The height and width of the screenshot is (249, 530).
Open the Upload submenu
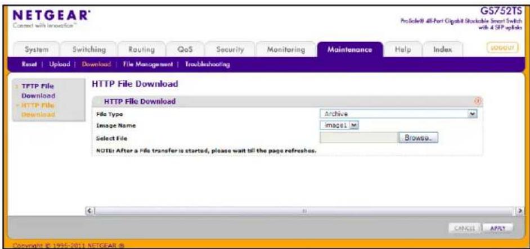(60, 64)
